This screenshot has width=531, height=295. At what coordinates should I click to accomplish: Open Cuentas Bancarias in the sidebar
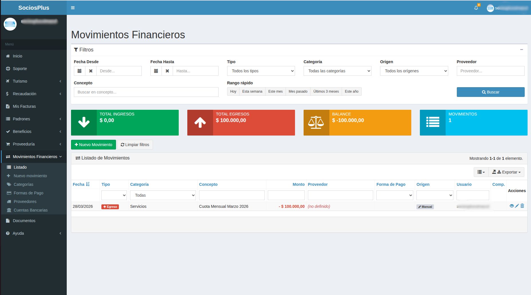[31, 210]
